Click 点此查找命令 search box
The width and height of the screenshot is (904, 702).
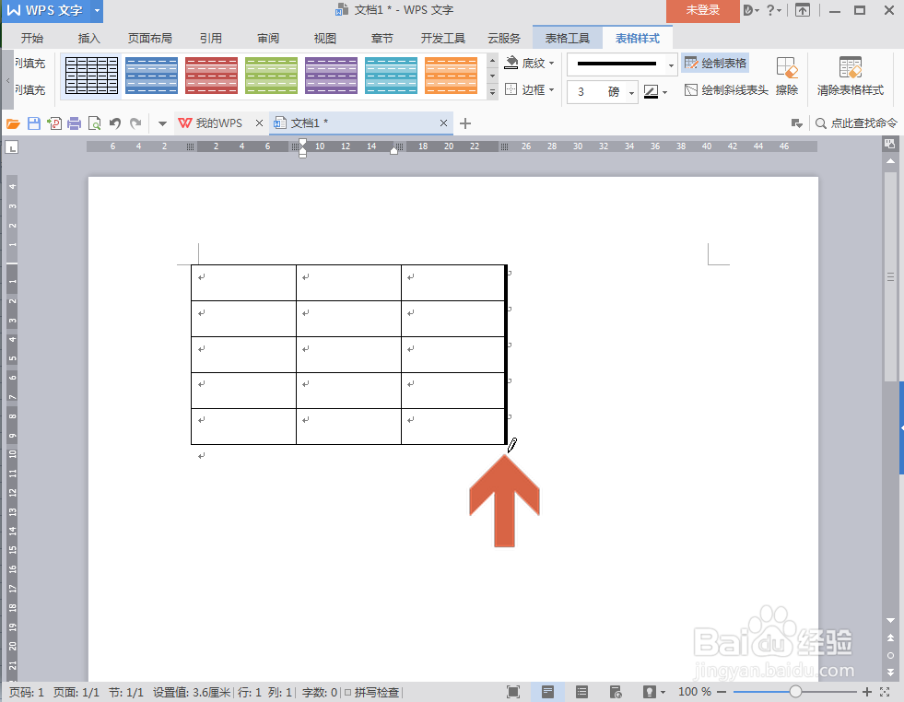pyautogui.click(x=857, y=123)
